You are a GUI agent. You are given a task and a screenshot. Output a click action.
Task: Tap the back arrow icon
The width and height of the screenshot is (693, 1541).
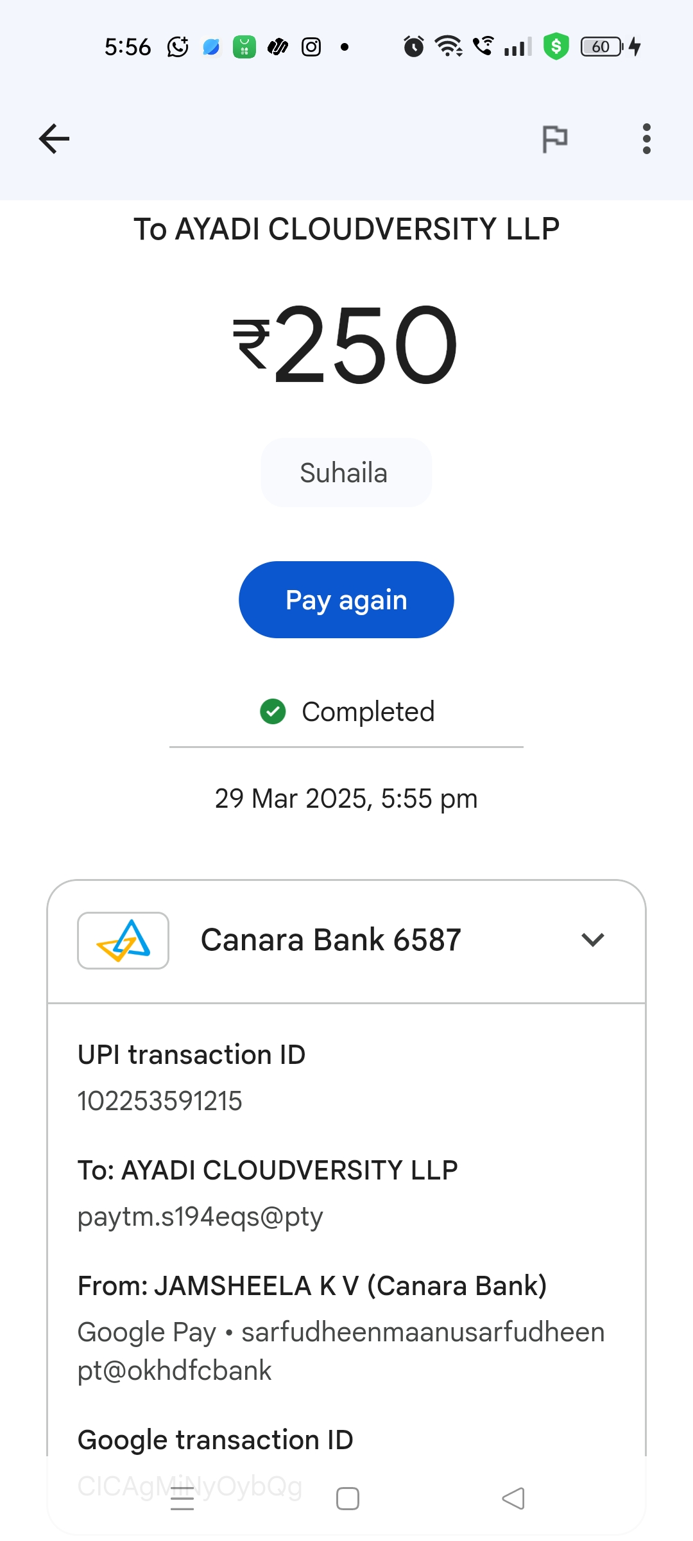click(x=54, y=139)
